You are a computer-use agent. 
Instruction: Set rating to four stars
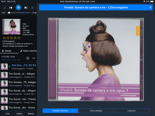pos(15,38)
